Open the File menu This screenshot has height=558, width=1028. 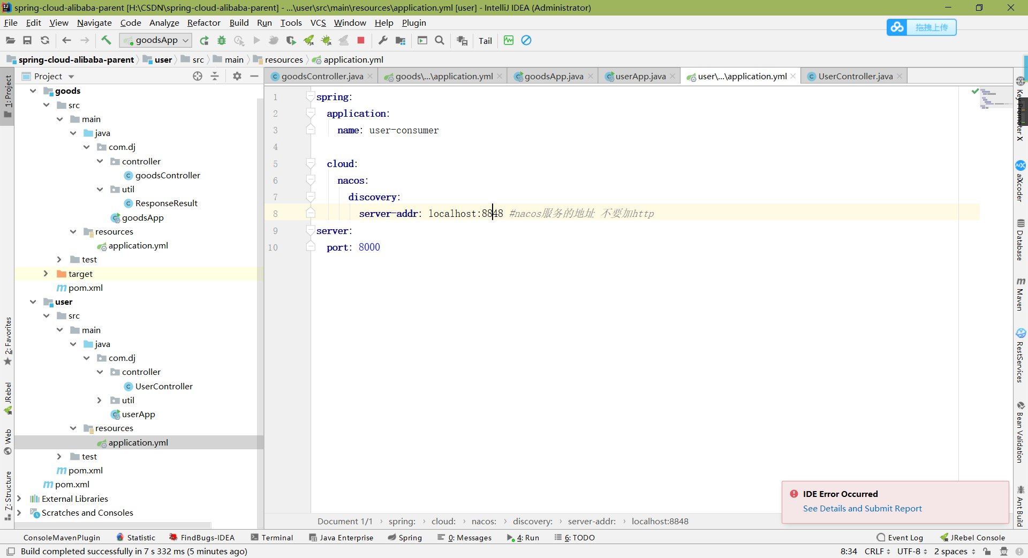tap(11, 22)
